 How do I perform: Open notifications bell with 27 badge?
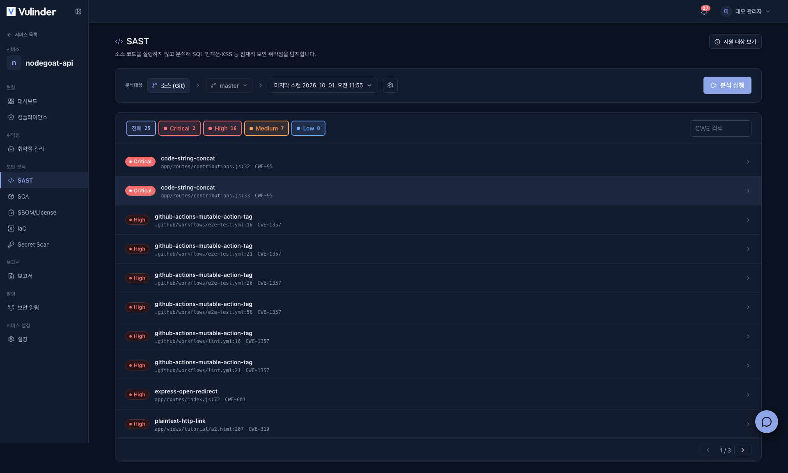tap(704, 11)
